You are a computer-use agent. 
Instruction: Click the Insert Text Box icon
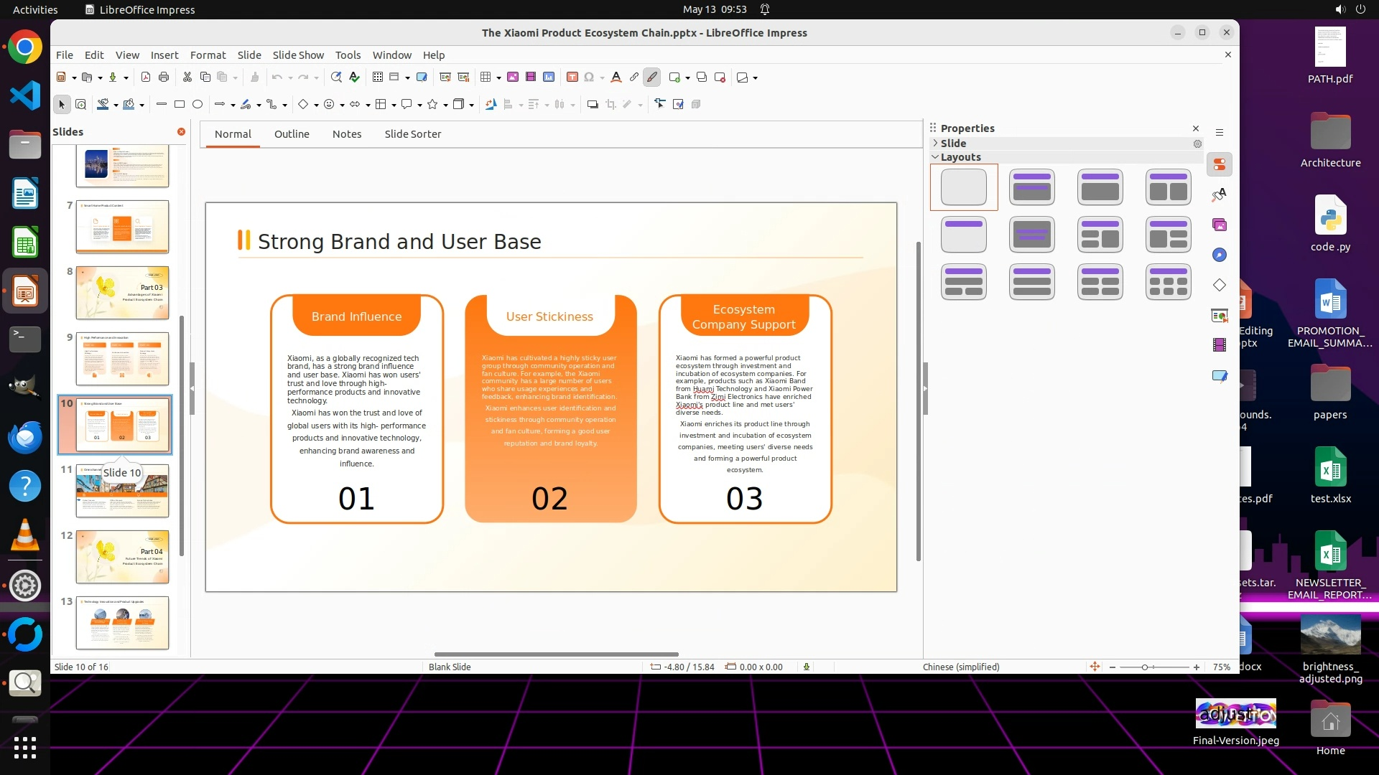[572, 77]
